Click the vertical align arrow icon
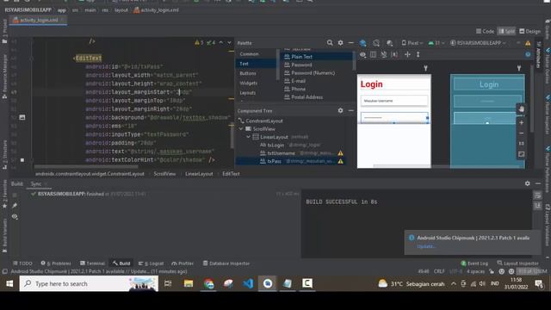The image size is (551, 310). coord(418,54)
